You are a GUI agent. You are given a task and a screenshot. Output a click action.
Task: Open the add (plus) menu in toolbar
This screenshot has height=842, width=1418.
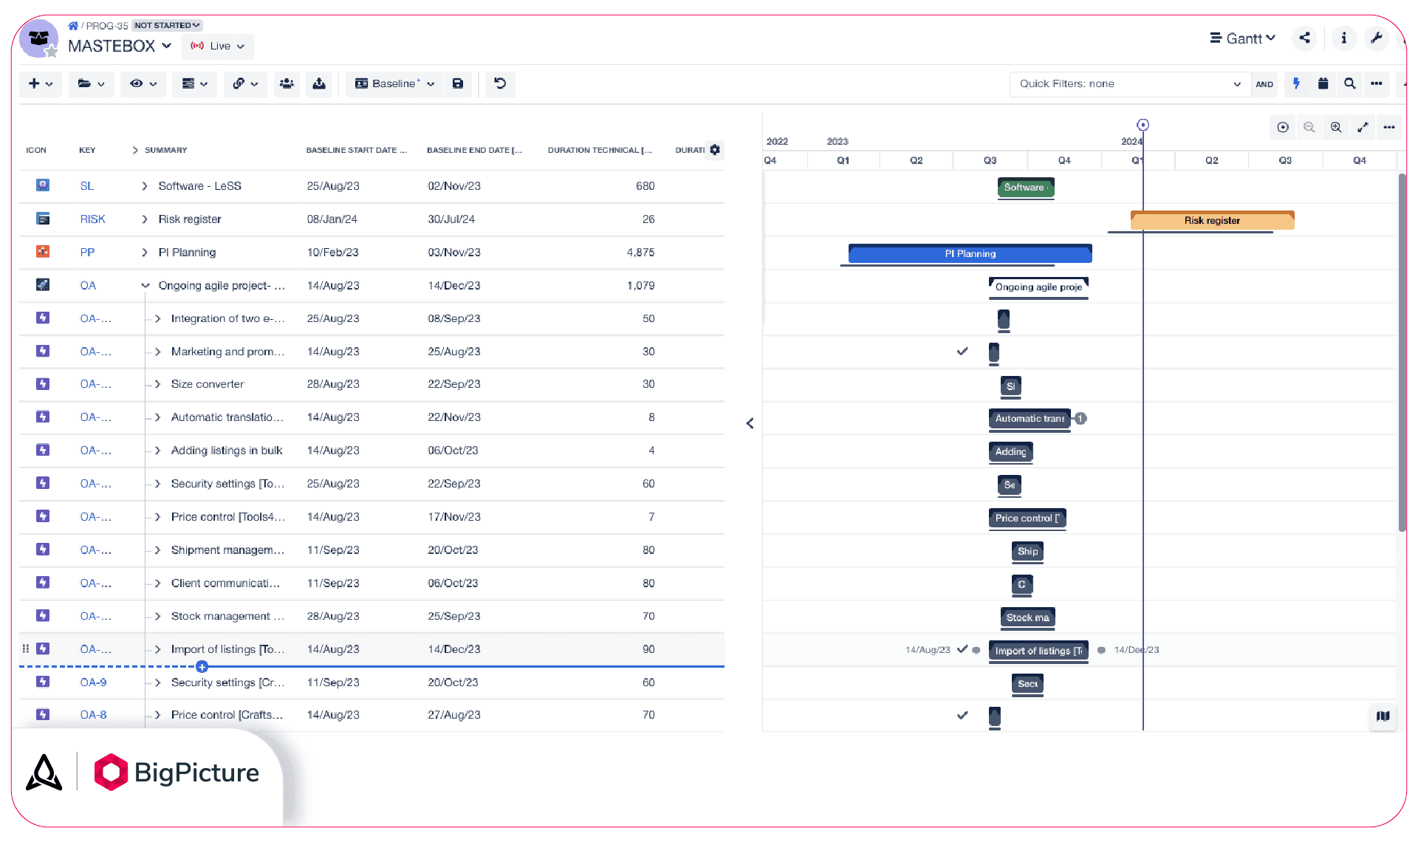[41, 84]
